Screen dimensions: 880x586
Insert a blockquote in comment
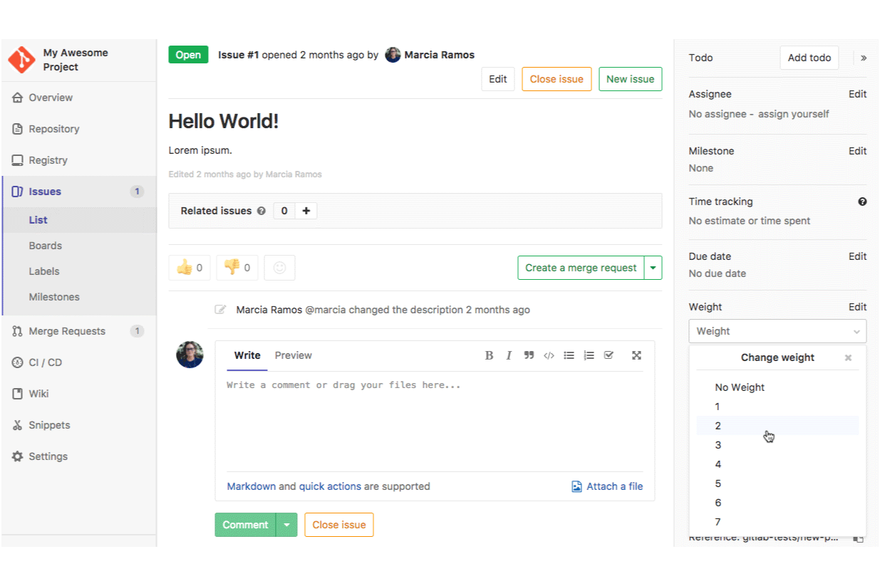pos(529,355)
